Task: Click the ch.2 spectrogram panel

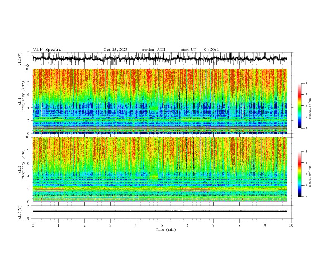Action: click(x=160, y=169)
